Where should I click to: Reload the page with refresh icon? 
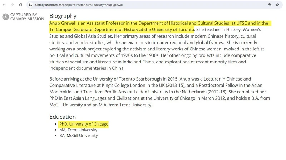[x=20, y=5]
